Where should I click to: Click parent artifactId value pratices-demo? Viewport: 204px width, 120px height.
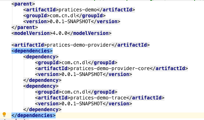(77, 10)
